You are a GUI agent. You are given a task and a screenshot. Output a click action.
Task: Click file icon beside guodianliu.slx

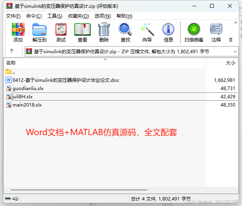[9, 88]
